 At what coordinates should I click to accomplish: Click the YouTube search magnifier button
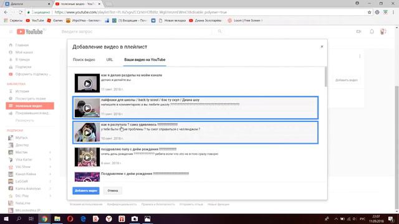219,32
